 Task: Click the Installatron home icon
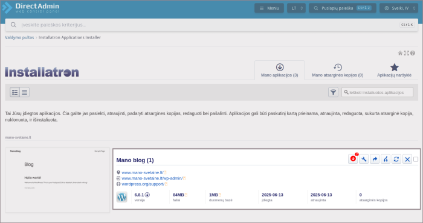[400, 53]
